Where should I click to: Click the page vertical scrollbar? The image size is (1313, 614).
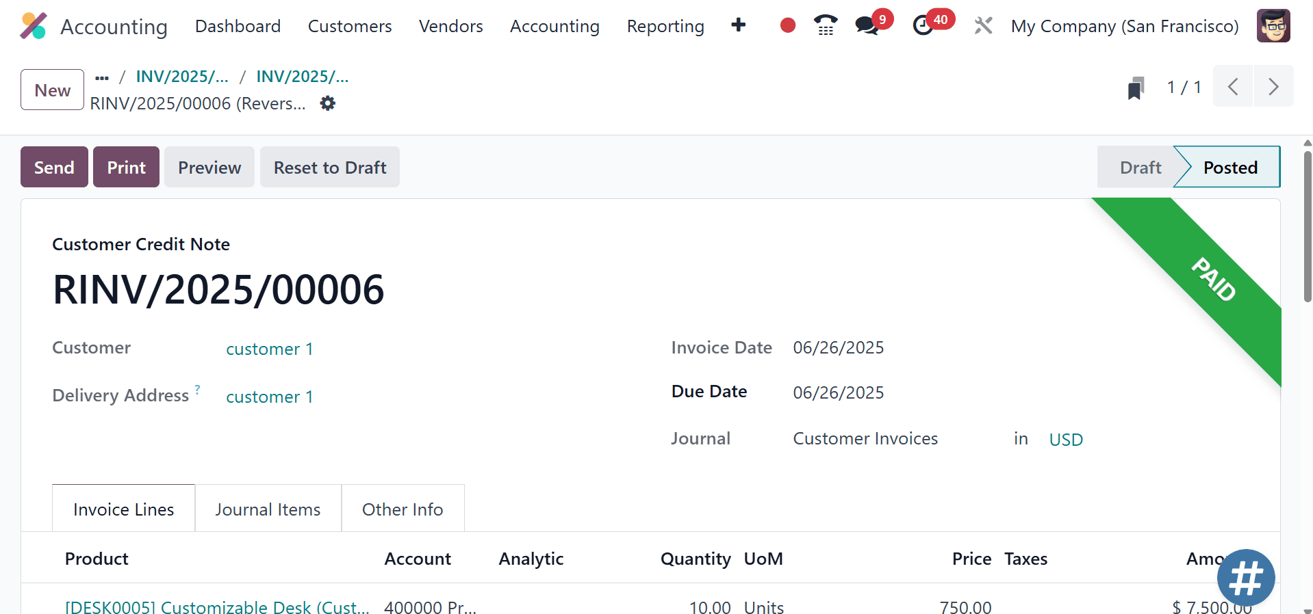(x=1308, y=227)
